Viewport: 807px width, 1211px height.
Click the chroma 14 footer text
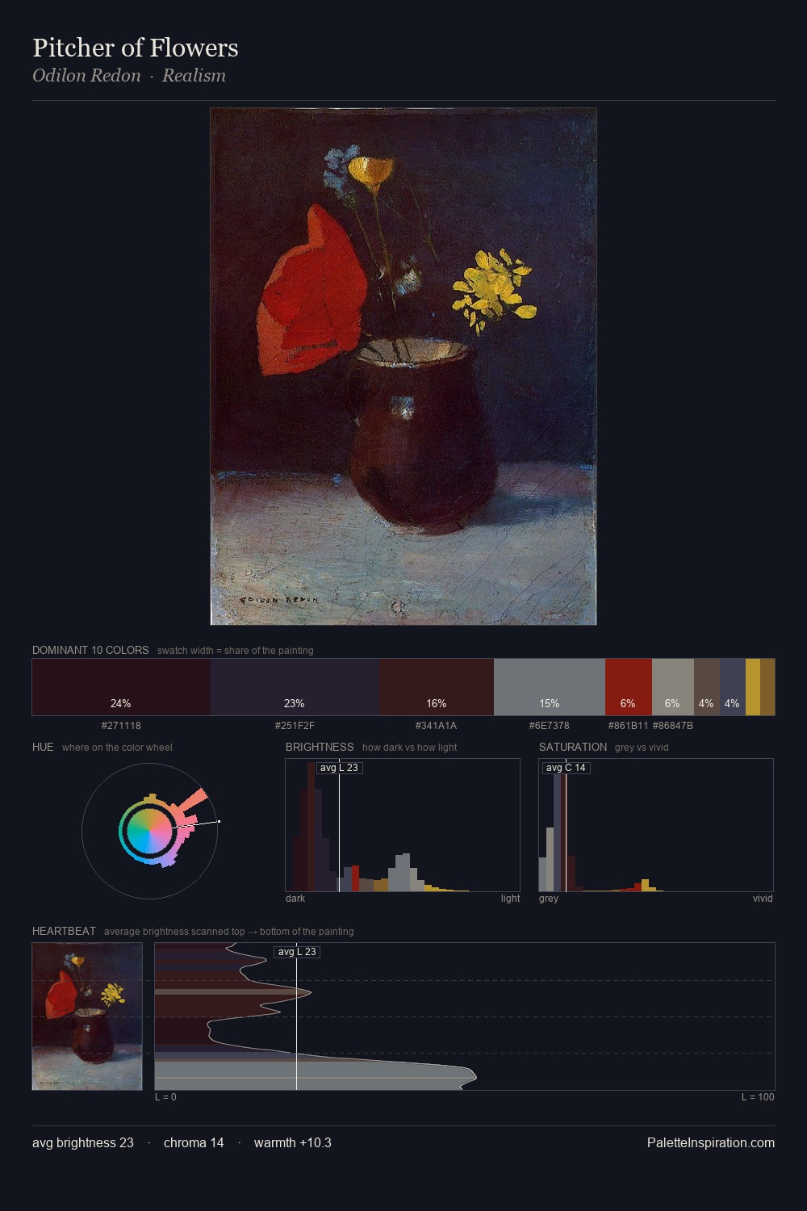(194, 1142)
